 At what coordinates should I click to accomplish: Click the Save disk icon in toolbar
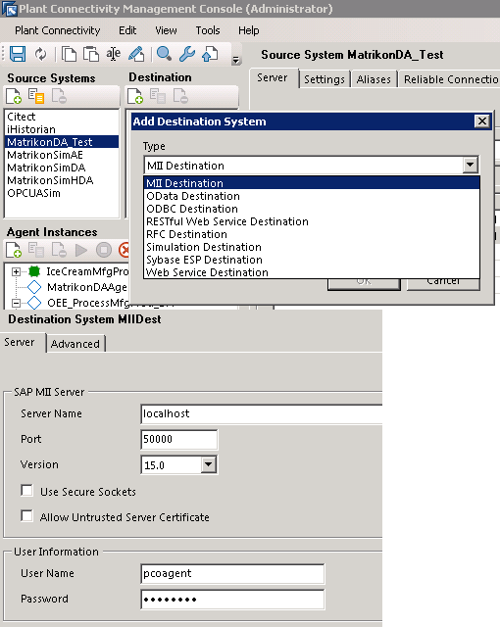point(18,54)
